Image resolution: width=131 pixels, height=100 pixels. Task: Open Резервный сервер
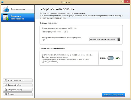18,90
